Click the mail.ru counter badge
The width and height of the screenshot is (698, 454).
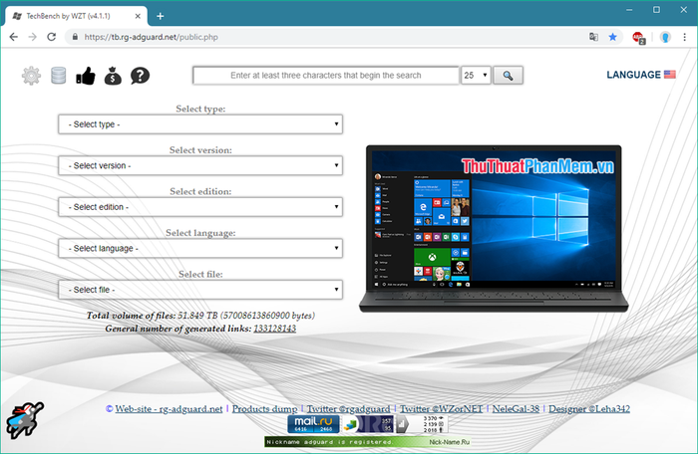pyautogui.click(x=313, y=424)
